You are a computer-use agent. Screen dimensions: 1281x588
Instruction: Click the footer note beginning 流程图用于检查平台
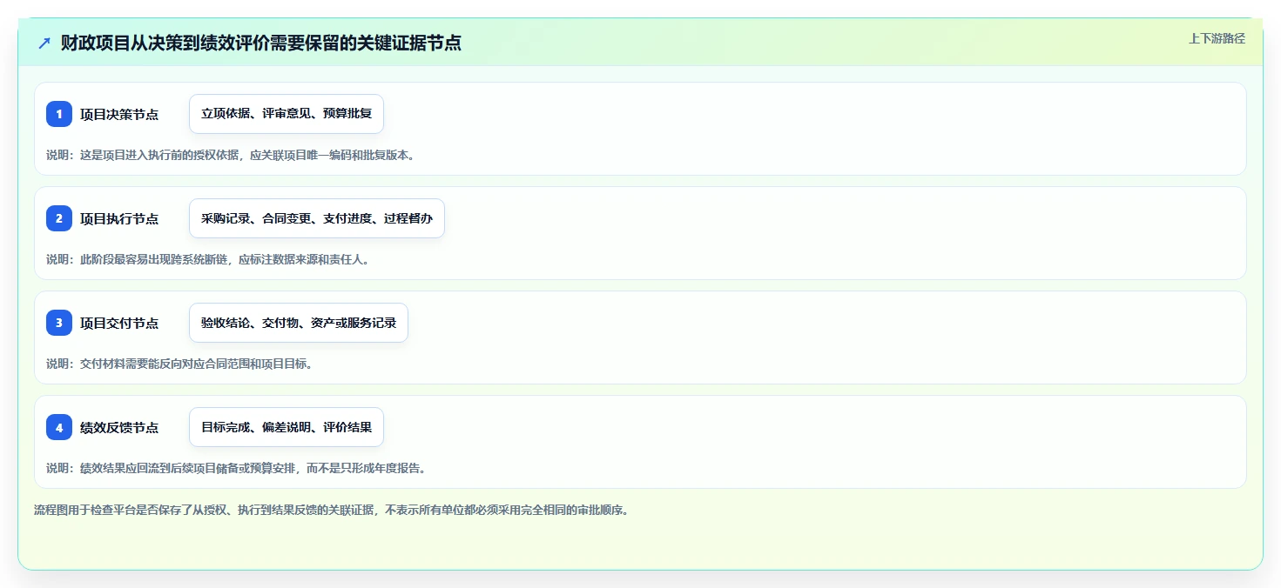pos(331,510)
